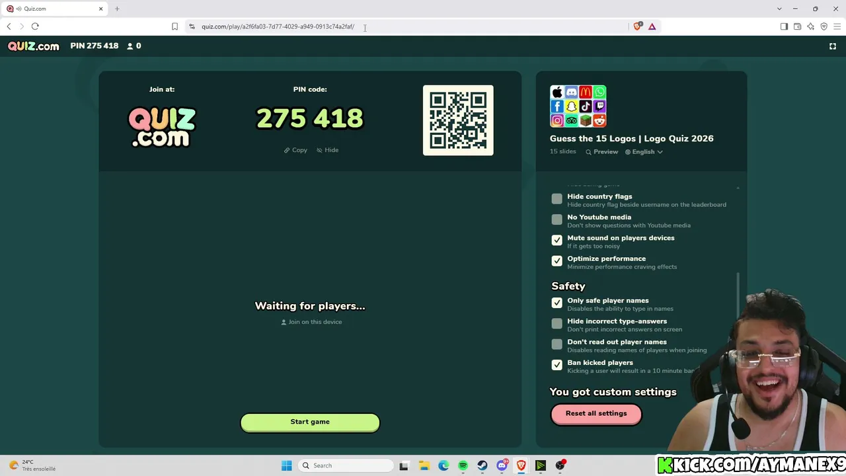Select the Quiz.com browser tab

[x=55, y=9]
